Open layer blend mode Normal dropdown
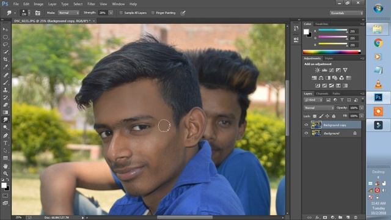 [319, 108]
